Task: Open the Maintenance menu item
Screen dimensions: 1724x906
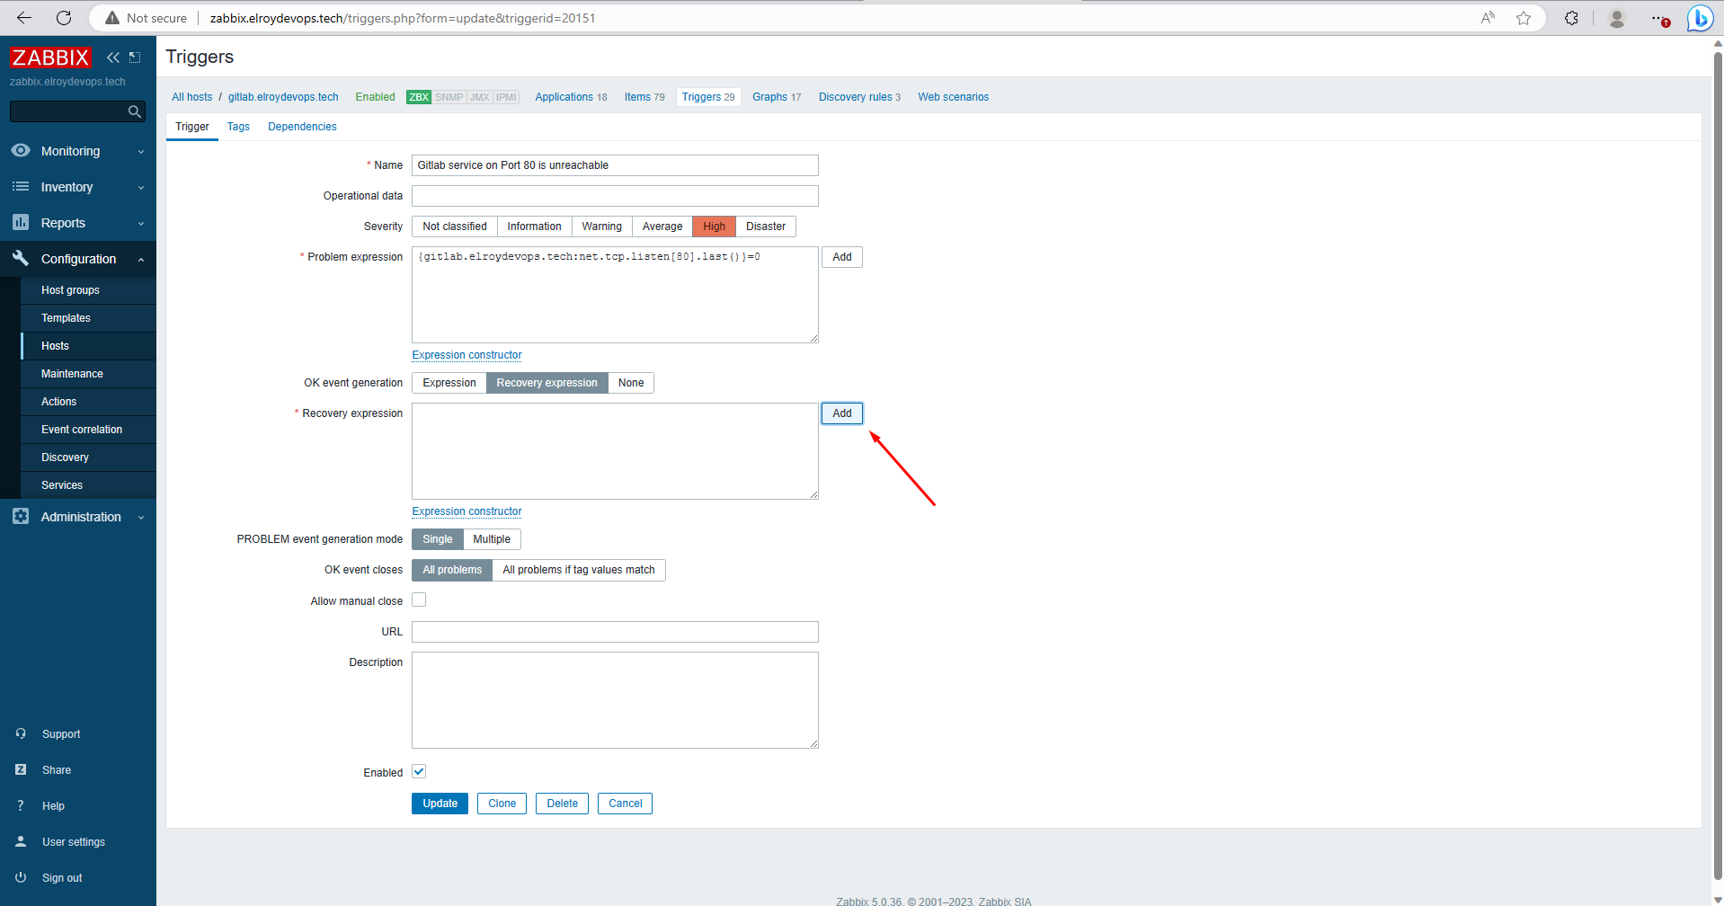Action: pos(89,374)
